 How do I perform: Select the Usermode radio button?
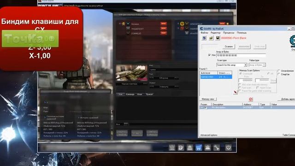coord(241,74)
